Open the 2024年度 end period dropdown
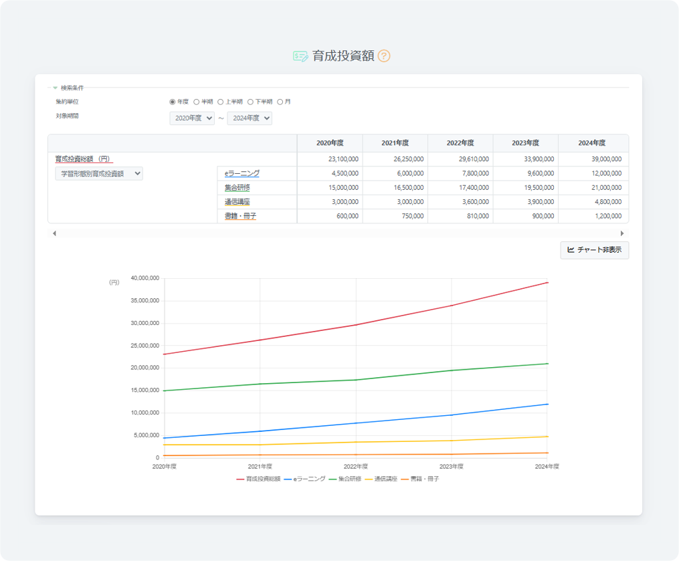Image resolution: width=679 pixels, height=561 pixels. coord(250,118)
